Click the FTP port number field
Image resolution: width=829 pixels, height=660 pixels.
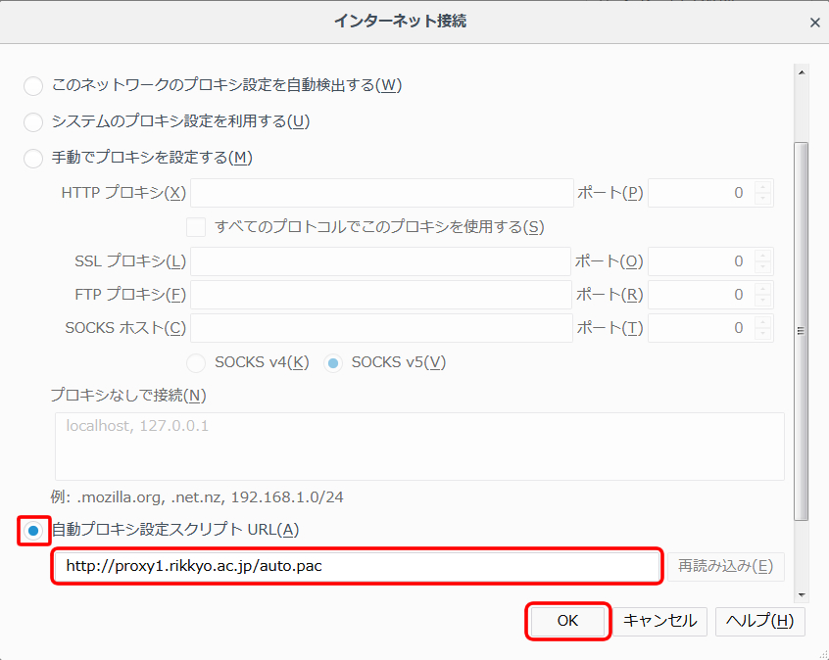[701, 295]
